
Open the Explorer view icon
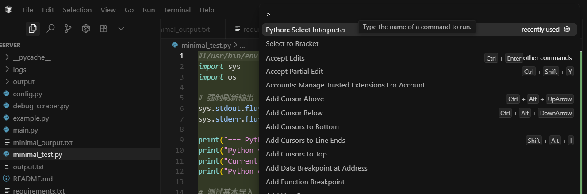tap(32, 29)
